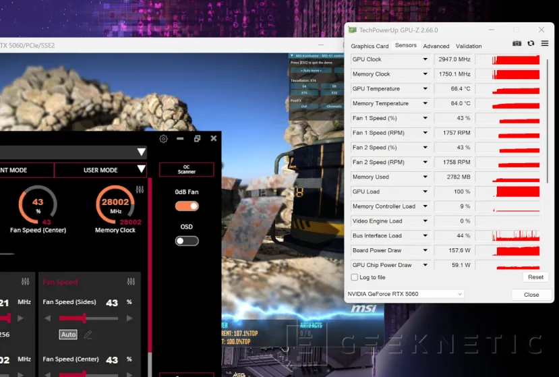This screenshot has width=559, height=377.
Task: Open Fan Speed panel equalizer icon
Action: point(131,282)
